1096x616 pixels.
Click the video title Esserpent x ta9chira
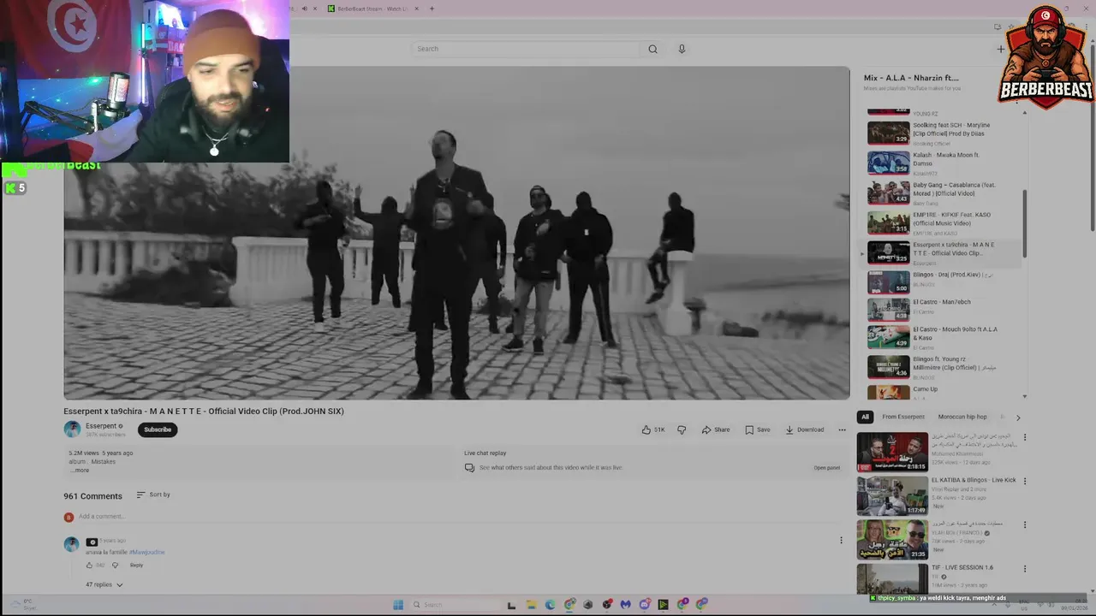pos(204,412)
